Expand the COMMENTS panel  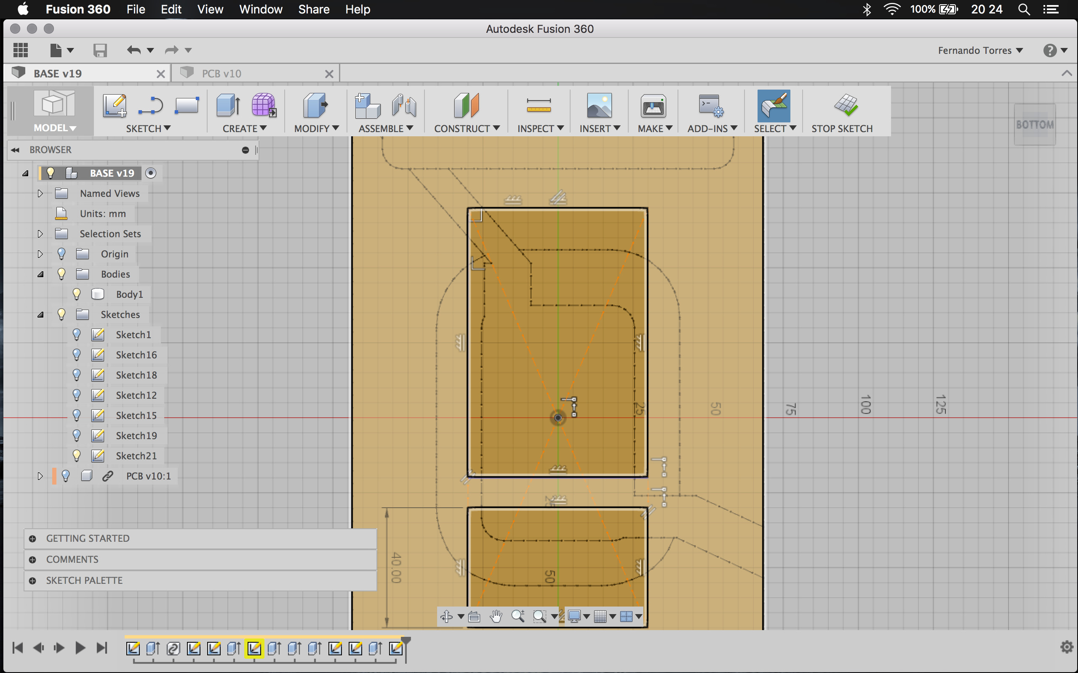(x=200, y=559)
